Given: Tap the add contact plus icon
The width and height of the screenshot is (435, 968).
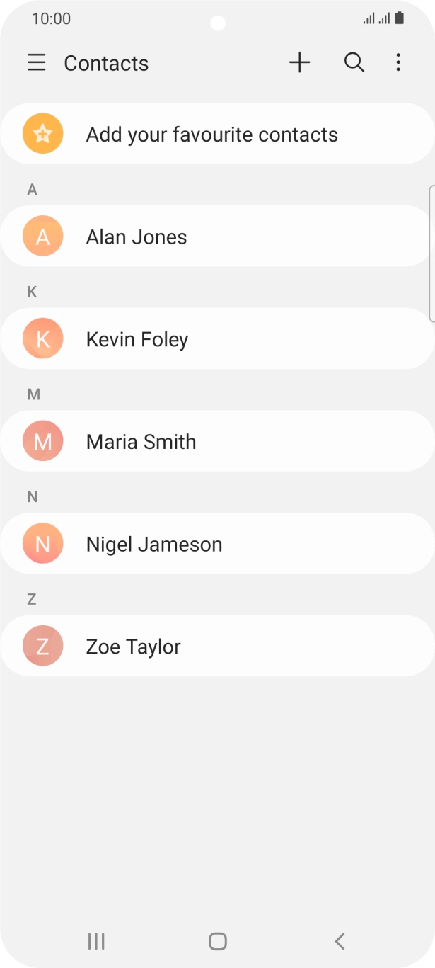Looking at the screenshot, I should coord(299,62).
